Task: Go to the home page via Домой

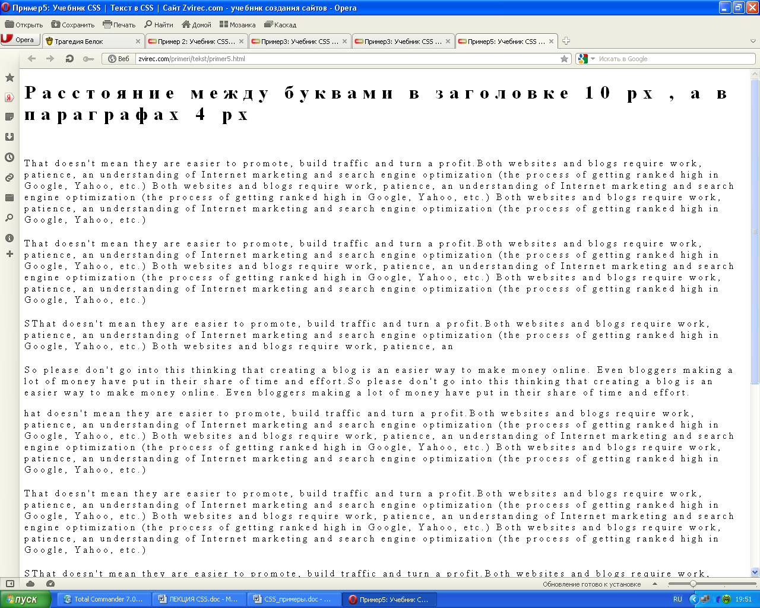Action: click(197, 25)
